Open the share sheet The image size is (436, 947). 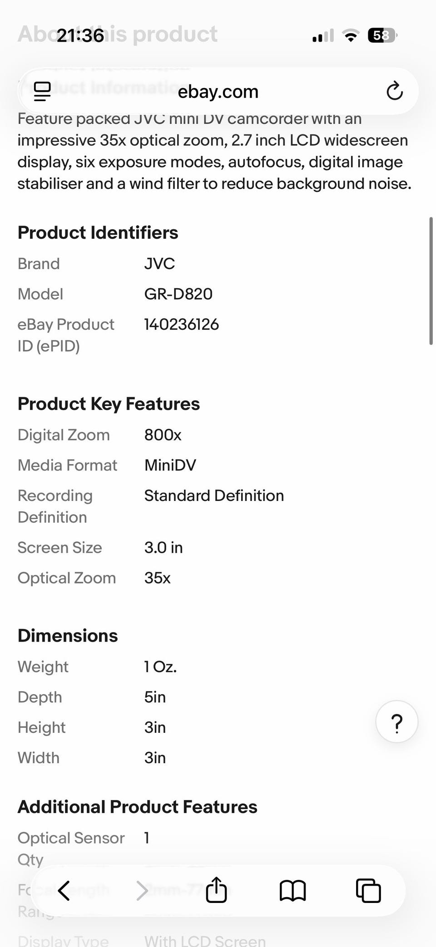point(216,890)
